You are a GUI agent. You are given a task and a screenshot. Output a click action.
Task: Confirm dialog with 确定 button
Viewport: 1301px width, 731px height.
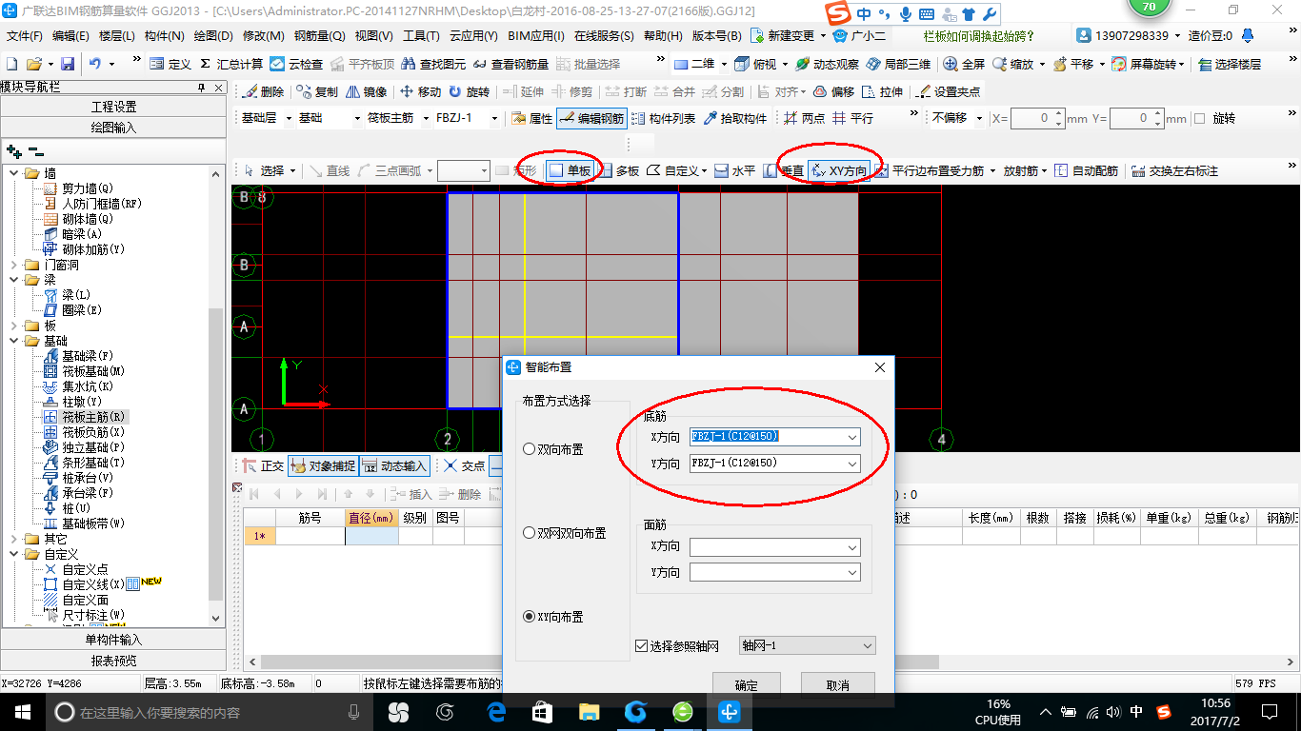point(747,684)
